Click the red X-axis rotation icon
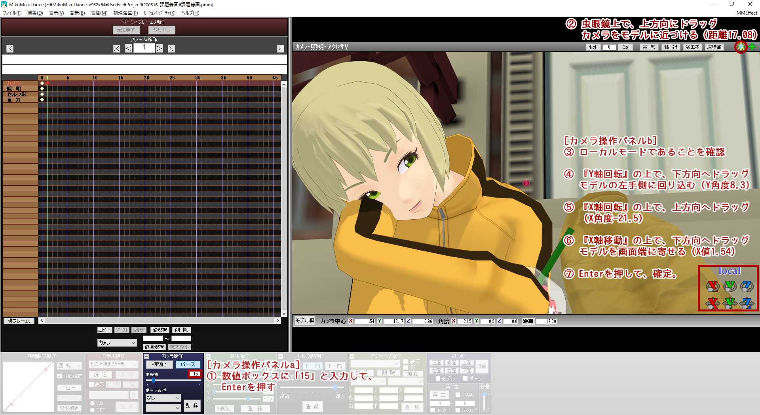The image size is (760, 415). coord(712,286)
